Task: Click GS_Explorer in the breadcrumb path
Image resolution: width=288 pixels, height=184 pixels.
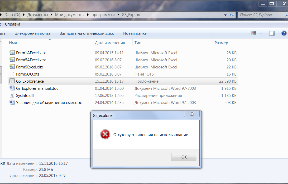Action: click(x=132, y=15)
